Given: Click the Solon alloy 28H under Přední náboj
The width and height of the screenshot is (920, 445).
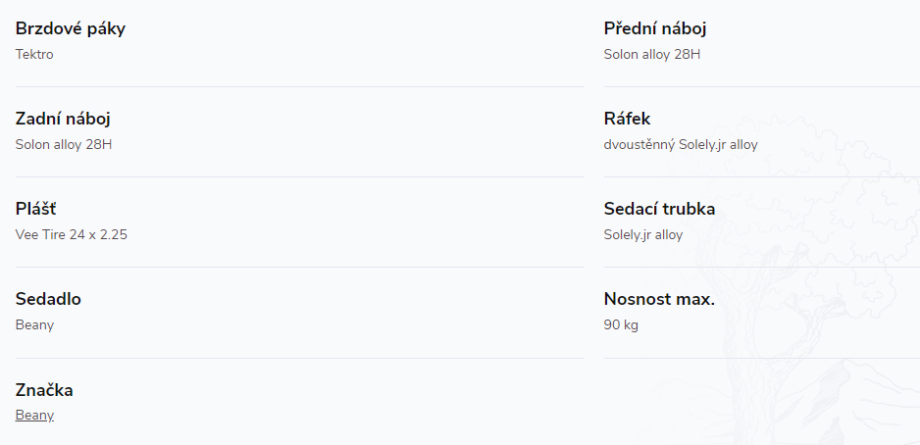Looking at the screenshot, I should [652, 54].
